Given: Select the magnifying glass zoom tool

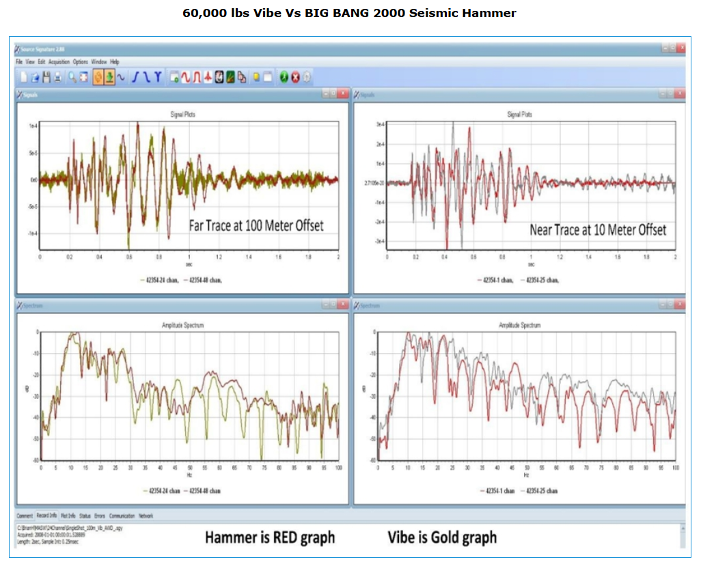Looking at the screenshot, I should pos(72,77).
